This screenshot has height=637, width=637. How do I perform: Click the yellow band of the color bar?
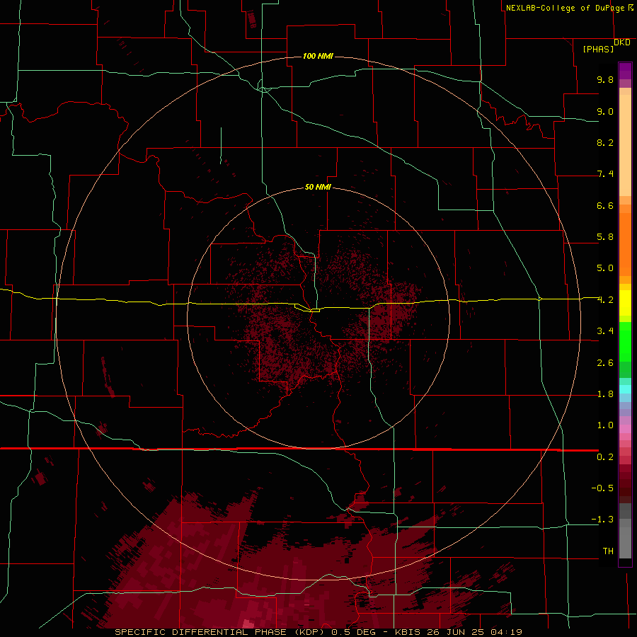(625, 303)
